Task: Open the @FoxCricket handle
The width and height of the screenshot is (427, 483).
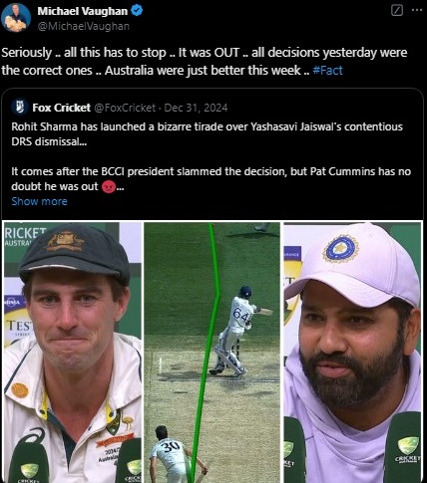Action: pyautogui.click(x=125, y=108)
